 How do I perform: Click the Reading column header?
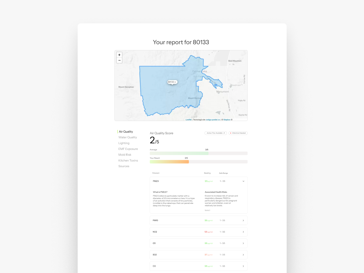207,173
